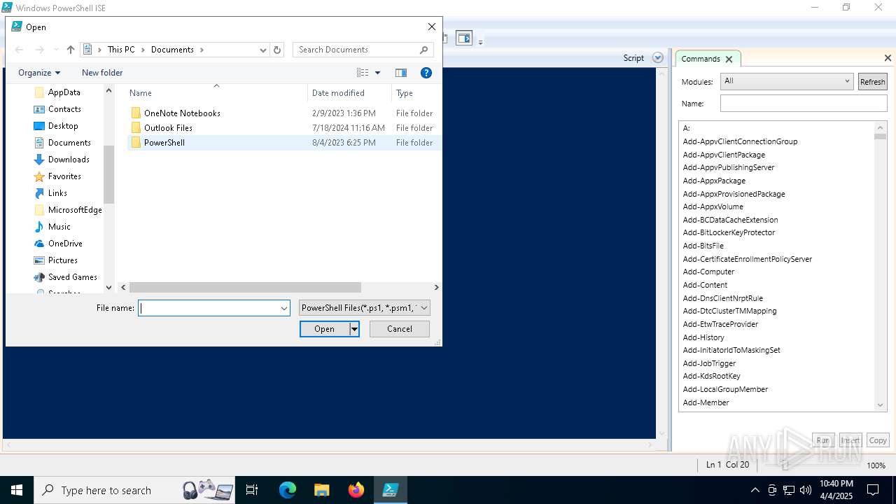Select Add-Computer in the commands list
This screenshot has width=896, height=504.
point(708,272)
